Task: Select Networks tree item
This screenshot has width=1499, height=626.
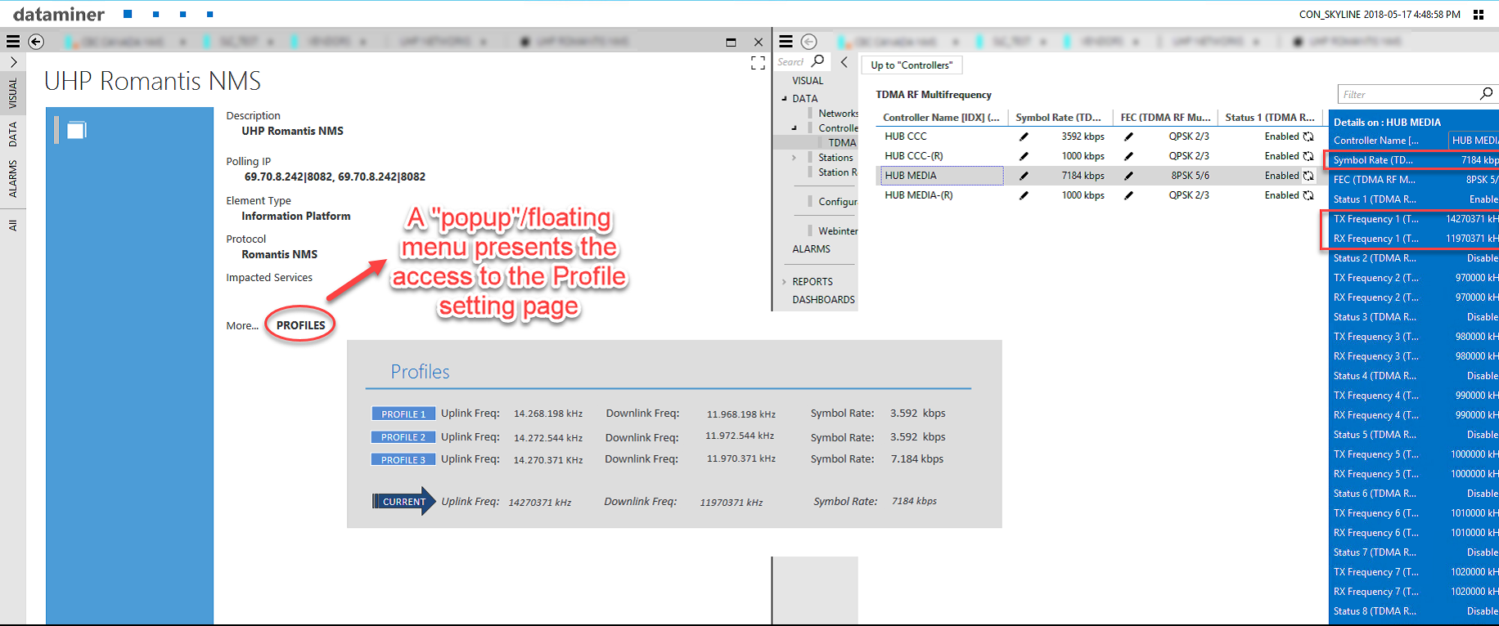Action: [838, 114]
